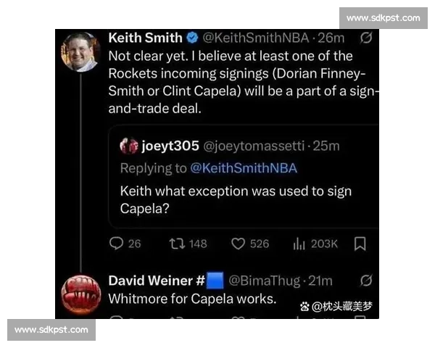Open Keith Smith's profile picture
This screenshot has width=435, height=348.
click(x=80, y=51)
